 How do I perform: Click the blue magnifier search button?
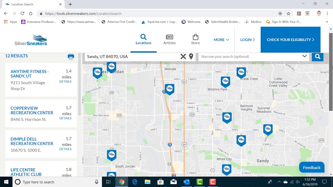pyautogui.click(x=317, y=57)
